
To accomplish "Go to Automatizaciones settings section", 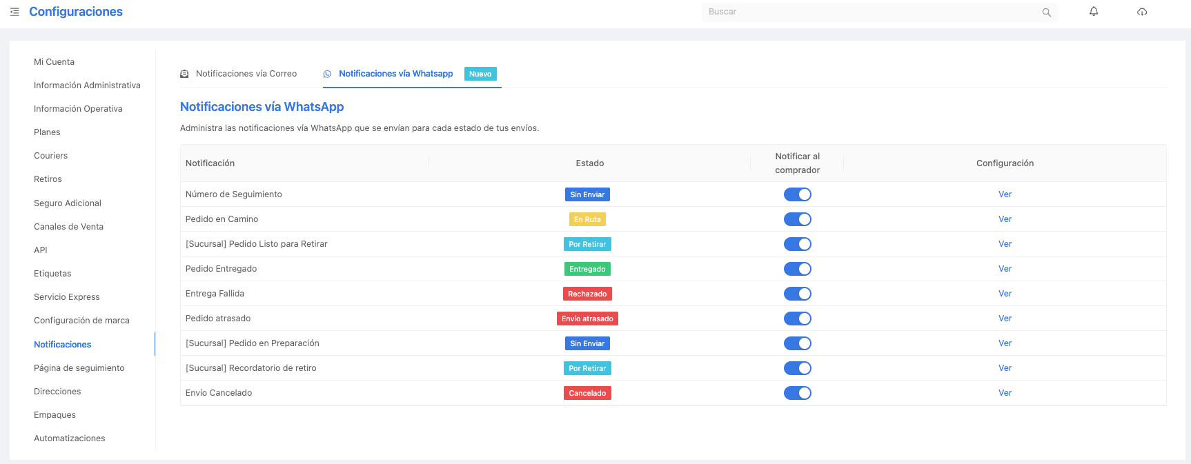I will point(70,438).
